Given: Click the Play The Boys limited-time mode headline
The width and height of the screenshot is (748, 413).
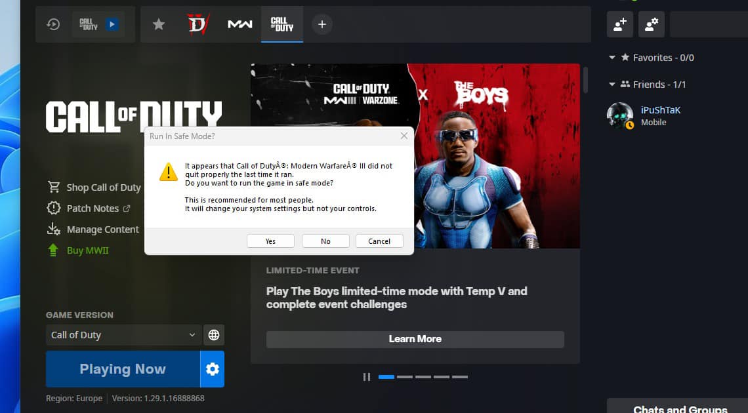Looking at the screenshot, I should pos(396,298).
